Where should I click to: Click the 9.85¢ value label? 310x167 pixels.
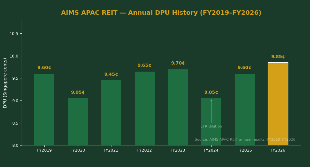pos(278,57)
